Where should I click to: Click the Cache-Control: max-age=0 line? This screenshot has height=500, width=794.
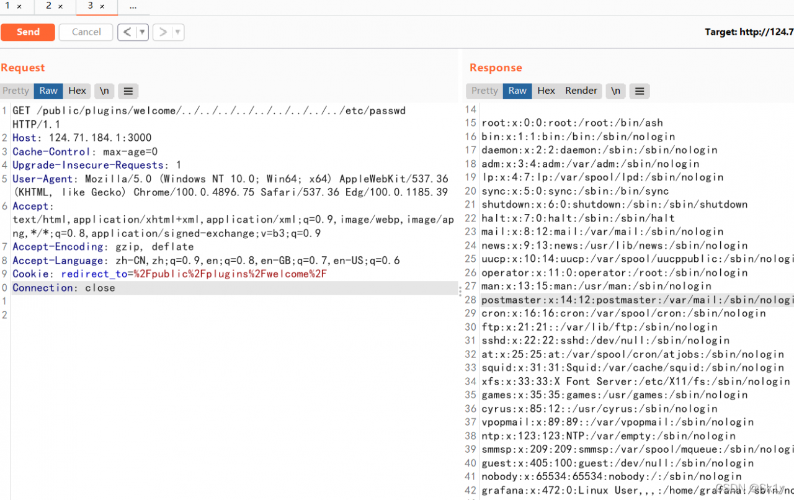[x=85, y=151]
